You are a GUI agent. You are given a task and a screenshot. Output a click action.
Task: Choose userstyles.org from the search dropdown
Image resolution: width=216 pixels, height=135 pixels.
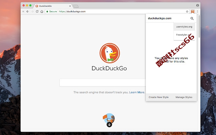pyautogui.click(x=184, y=27)
